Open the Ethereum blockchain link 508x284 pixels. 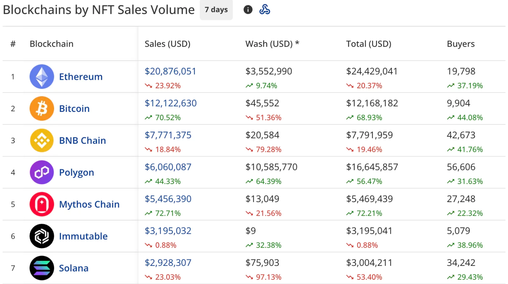tap(81, 77)
